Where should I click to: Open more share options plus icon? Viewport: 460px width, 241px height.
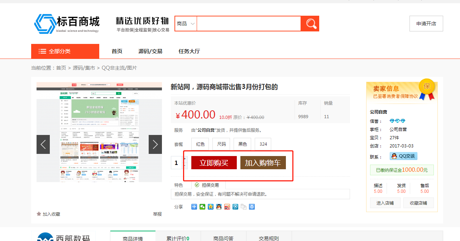click(194, 207)
